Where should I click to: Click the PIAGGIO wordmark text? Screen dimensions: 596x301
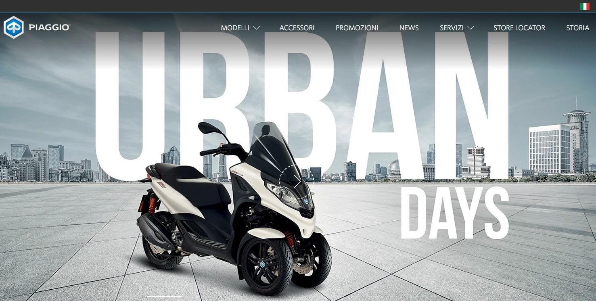[49, 28]
